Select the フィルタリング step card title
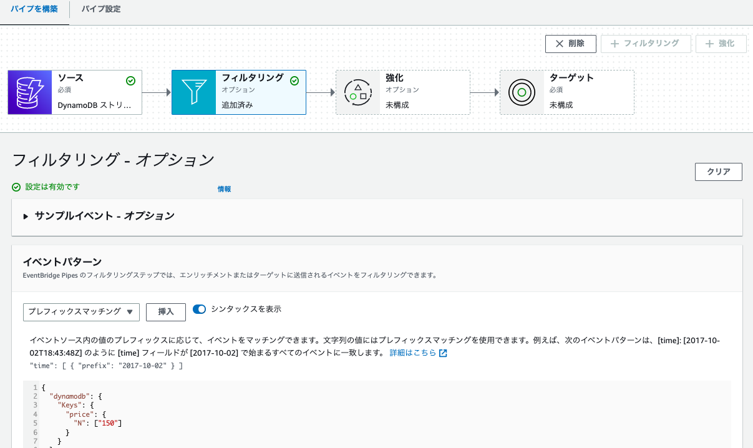The height and width of the screenshot is (448, 753). pyautogui.click(x=253, y=79)
